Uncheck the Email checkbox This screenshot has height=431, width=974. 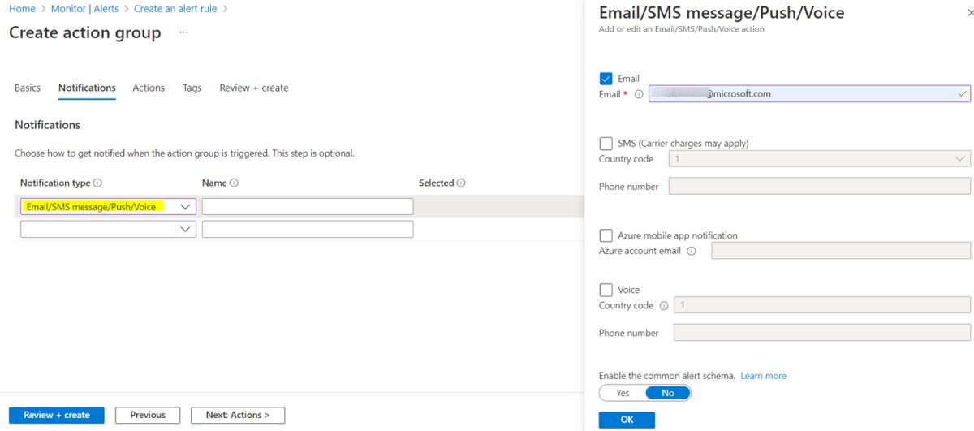coord(606,79)
